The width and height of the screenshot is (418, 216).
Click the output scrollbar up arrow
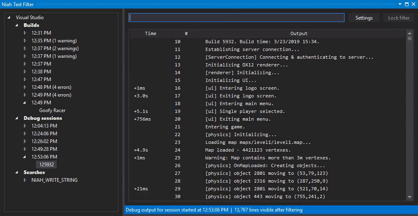(410, 33)
